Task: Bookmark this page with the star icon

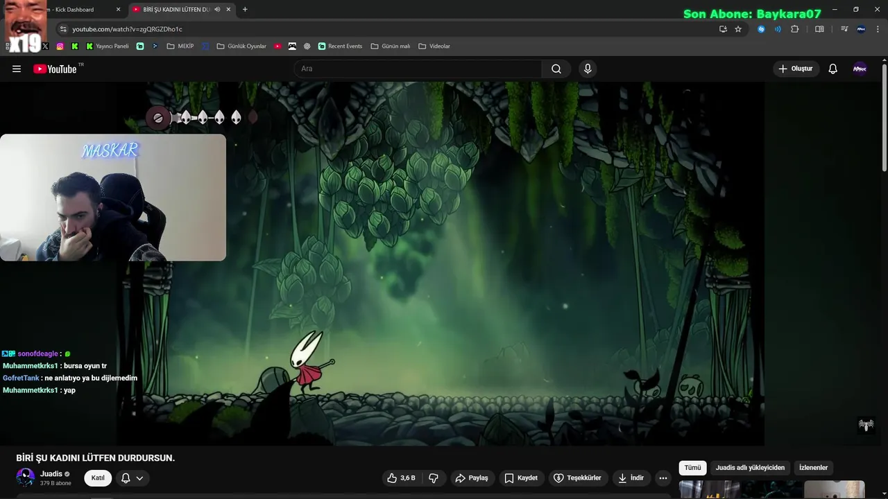Action: pos(738,29)
